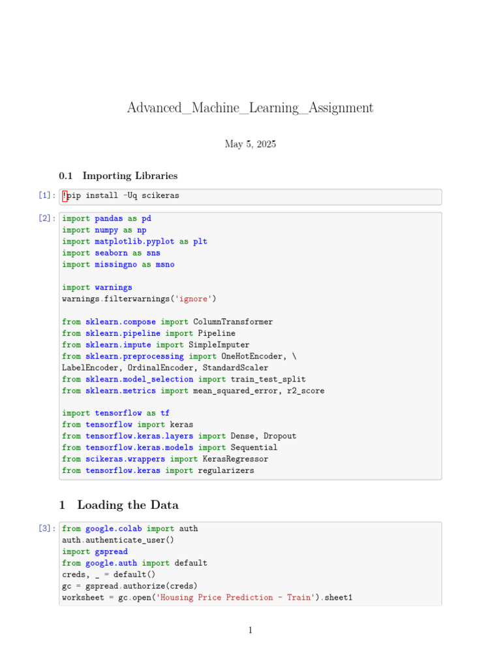Click the google.colab import auth line
Screen dimensions: 501x669
click(130, 529)
